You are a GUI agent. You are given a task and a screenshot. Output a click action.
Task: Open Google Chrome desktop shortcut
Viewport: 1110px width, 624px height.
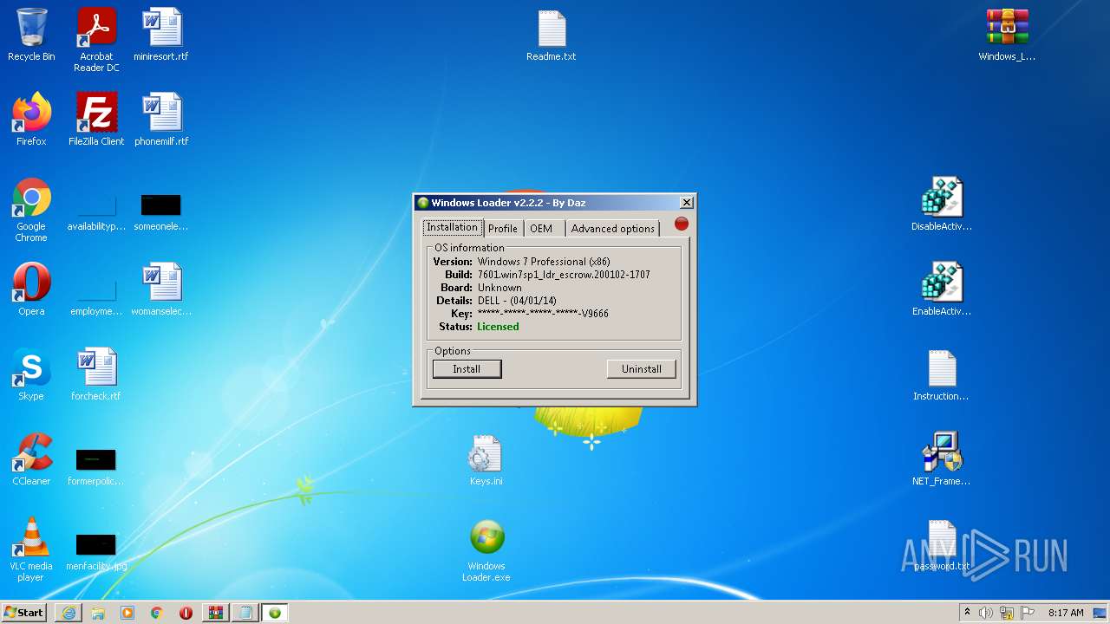coord(31,210)
